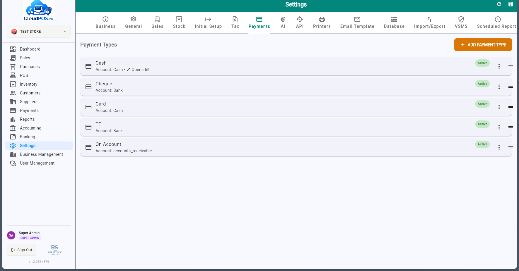Open Reports in the sidebar

coord(39,119)
